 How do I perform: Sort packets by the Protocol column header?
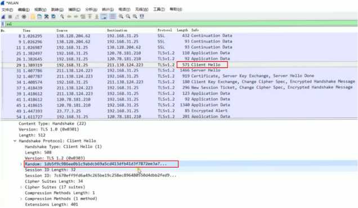point(164,30)
